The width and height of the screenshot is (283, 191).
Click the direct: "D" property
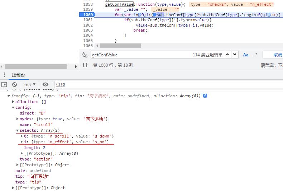(x=33, y=113)
